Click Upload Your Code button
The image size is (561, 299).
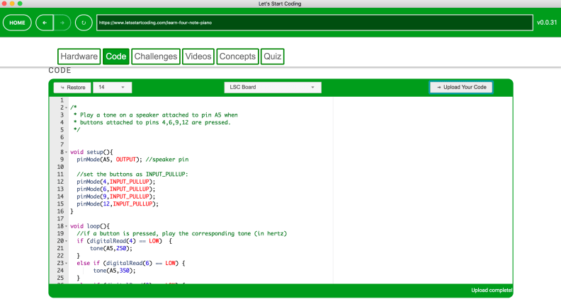tap(461, 87)
